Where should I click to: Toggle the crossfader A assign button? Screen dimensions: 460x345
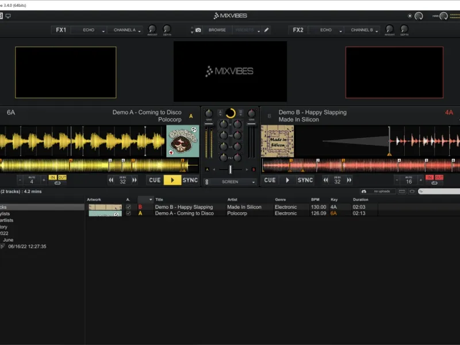[207, 169]
